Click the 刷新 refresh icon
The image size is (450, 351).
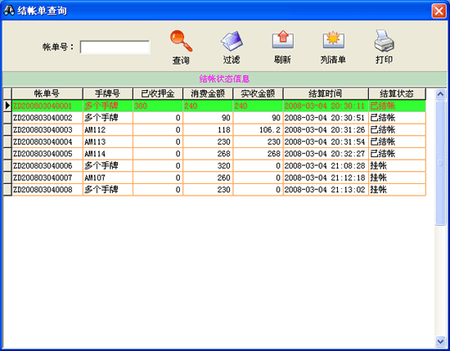point(283,39)
